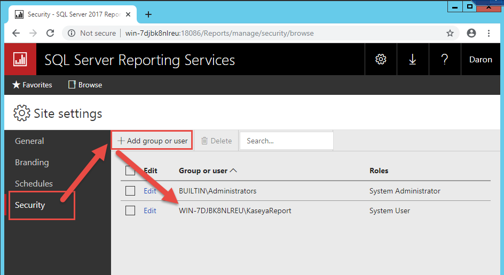Select General site settings

(x=29, y=141)
